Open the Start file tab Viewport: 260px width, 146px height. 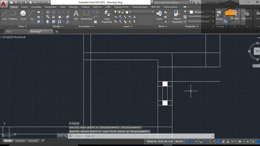[x=9, y=32]
